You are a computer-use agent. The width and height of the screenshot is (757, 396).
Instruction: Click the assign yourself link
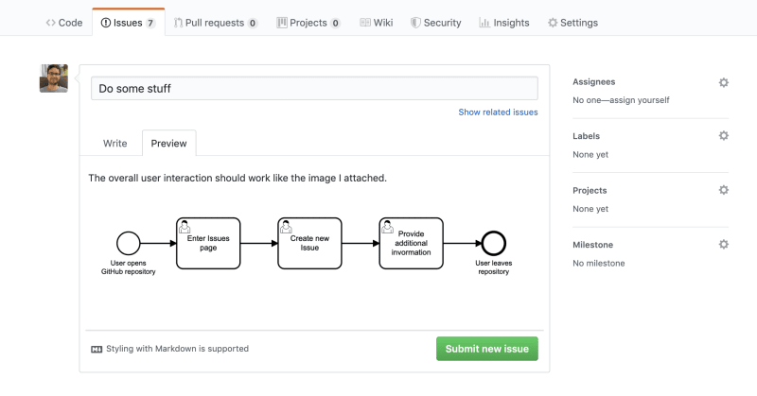coord(640,100)
